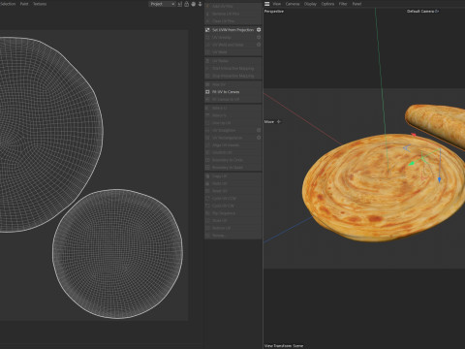Open viewport hamburger menu icon

click(267, 4)
